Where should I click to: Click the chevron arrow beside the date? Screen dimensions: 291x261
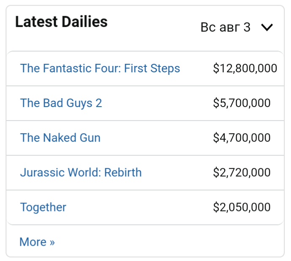click(x=267, y=27)
